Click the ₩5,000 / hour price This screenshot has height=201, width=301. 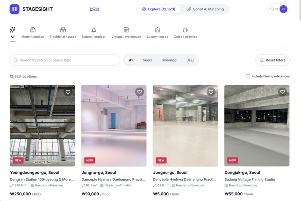166,194
